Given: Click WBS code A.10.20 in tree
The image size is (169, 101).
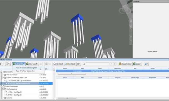Looking at the screenshot, I should [x=42, y=86].
